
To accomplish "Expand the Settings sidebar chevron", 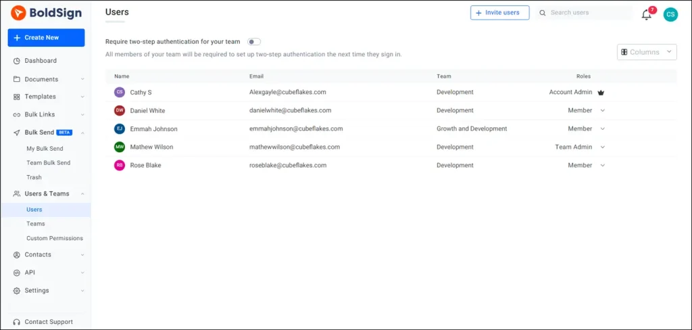I will click(x=82, y=291).
